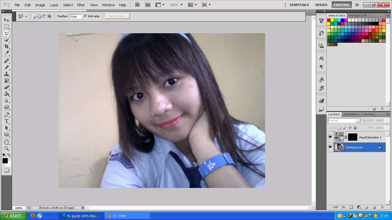Expand the status bar info arrow
392x220 pixels.
(83, 208)
